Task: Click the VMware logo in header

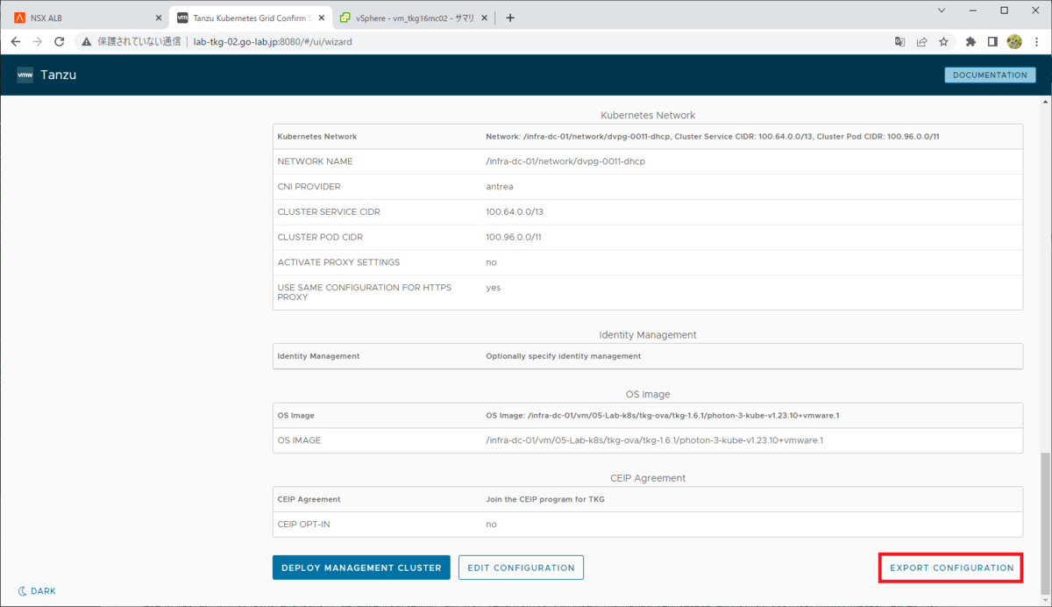Action: pos(25,75)
